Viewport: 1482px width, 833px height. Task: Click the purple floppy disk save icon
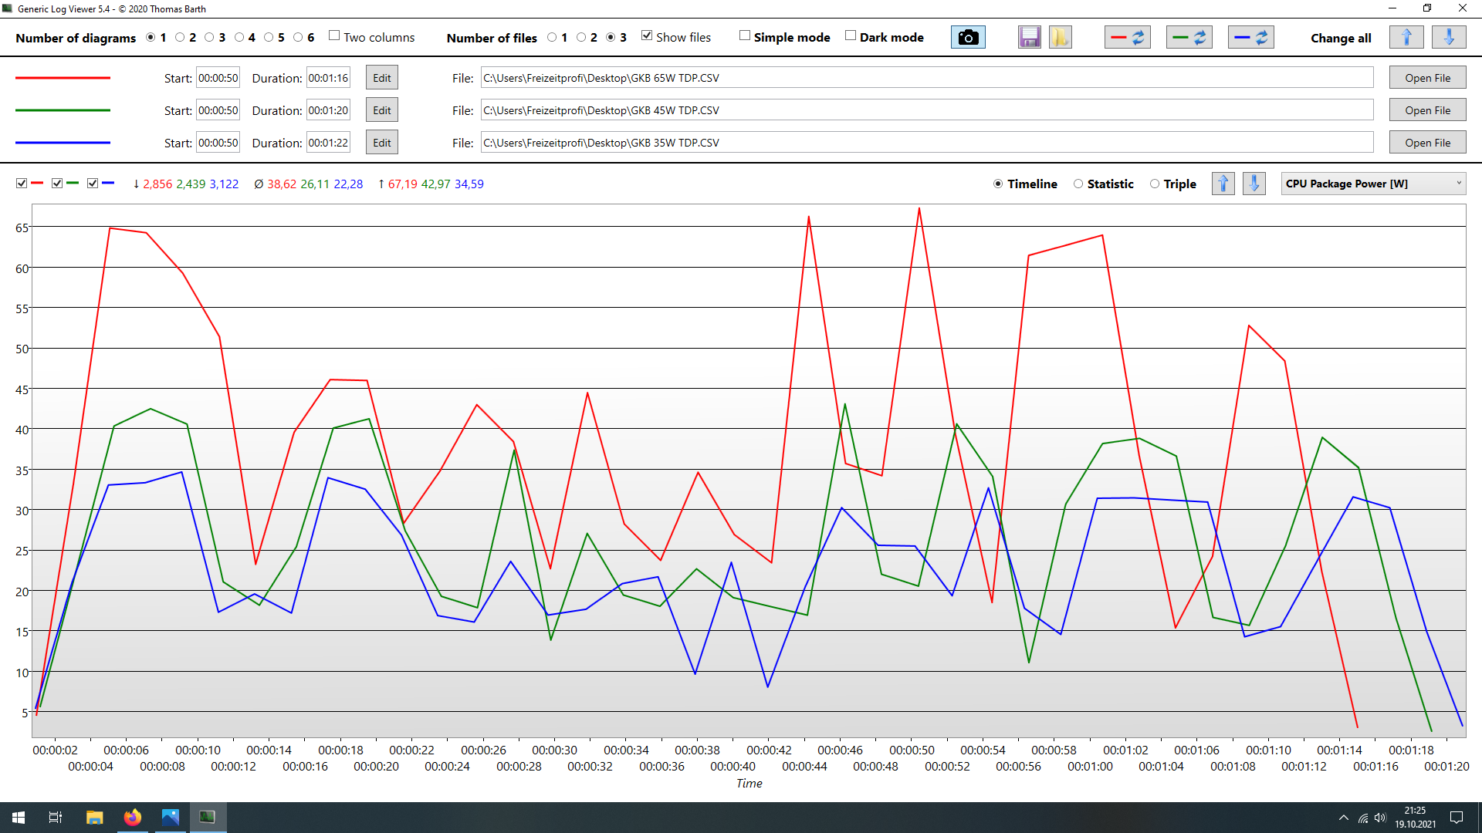click(1029, 37)
